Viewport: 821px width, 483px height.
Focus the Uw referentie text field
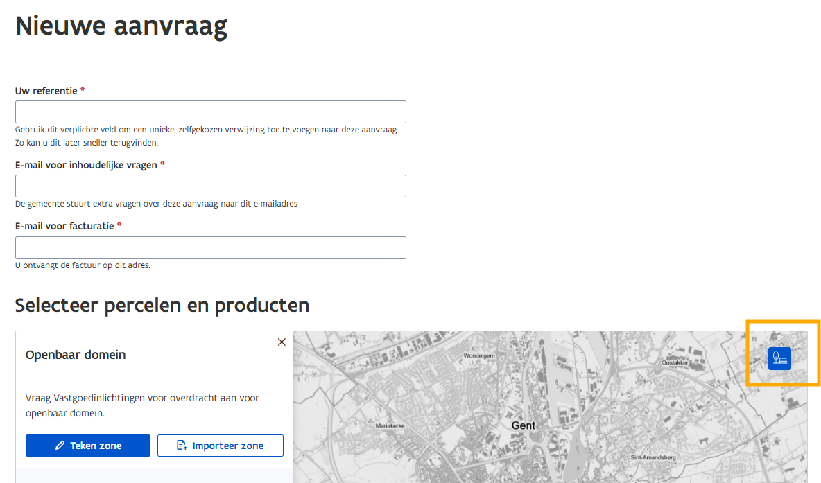pos(210,112)
